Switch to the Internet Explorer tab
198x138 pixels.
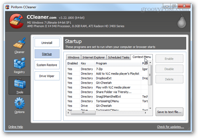pyautogui.click(x=94, y=57)
